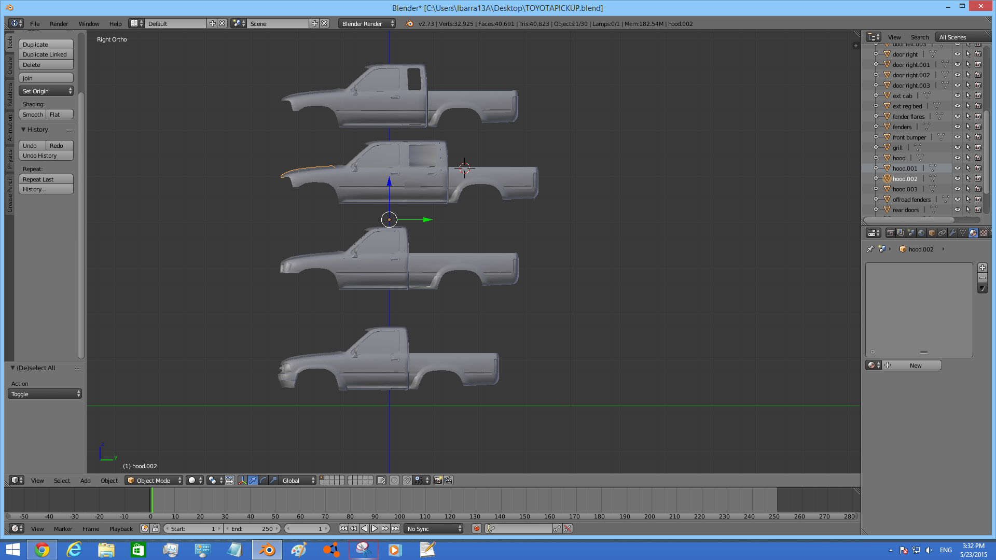996x560 pixels.
Task: Toggle the 3D manipulator widget icon
Action: [242, 480]
